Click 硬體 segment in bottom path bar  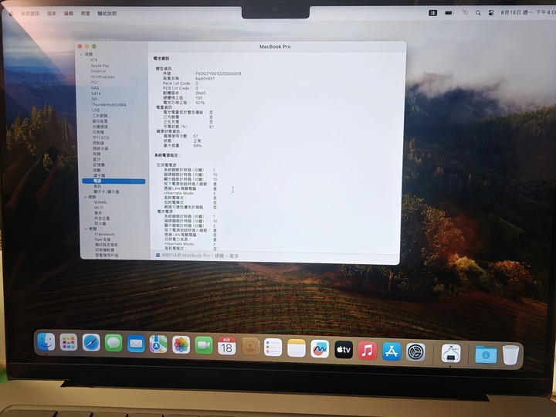click(219, 256)
